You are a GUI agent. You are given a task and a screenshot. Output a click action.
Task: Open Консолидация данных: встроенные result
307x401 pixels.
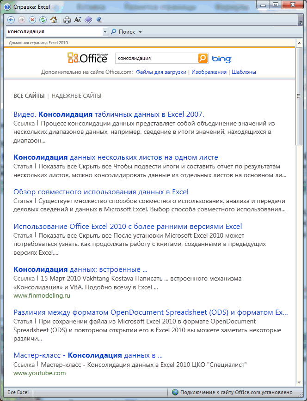[80, 269]
